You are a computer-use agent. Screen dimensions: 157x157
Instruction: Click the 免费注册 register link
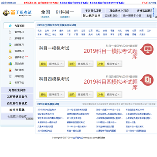(12, 3)
